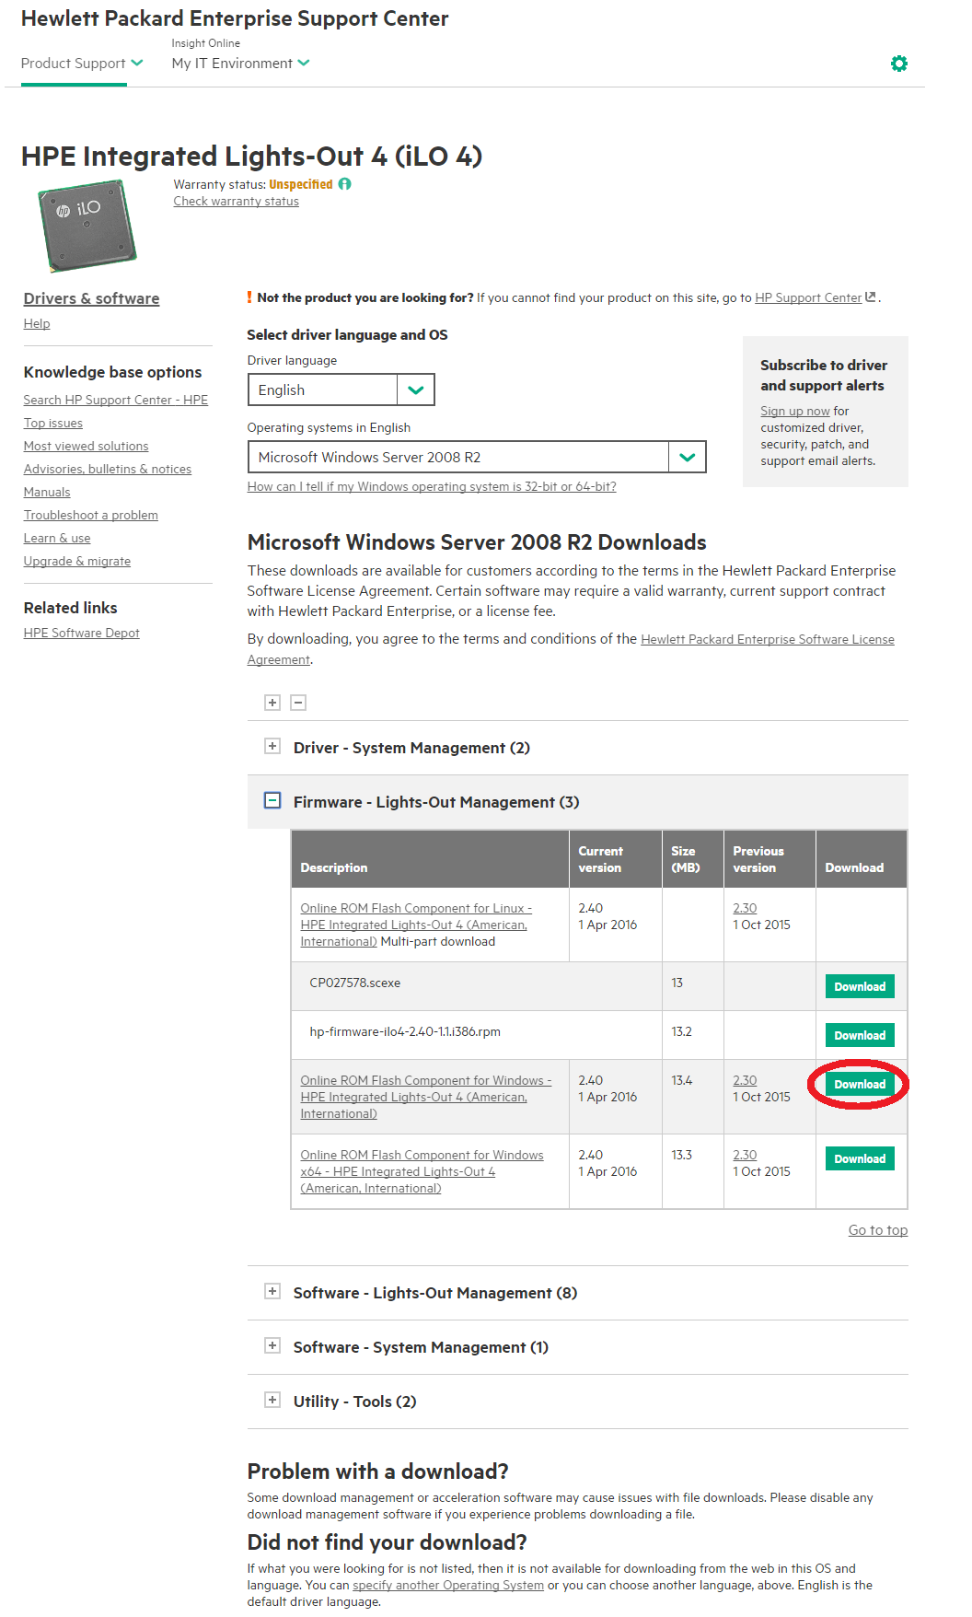The image size is (972, 1617).
Task: Open Troubleshoot a problem link
Action: (x=91, y=515)
